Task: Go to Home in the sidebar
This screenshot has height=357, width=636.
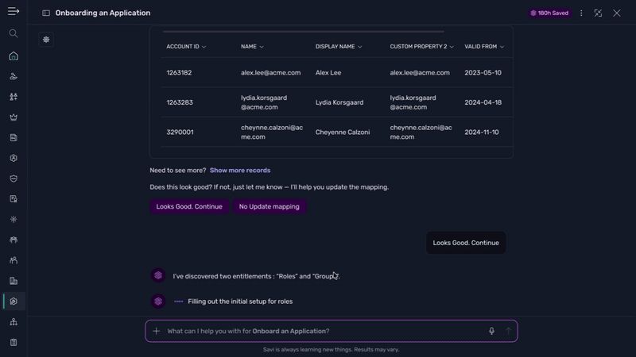Action: 14,56
